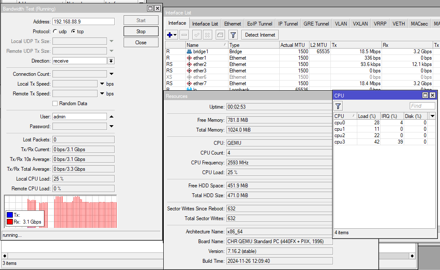Expand the Connection Count field arrow
This screenshot has height=270, width=440.
click(111, 74)
